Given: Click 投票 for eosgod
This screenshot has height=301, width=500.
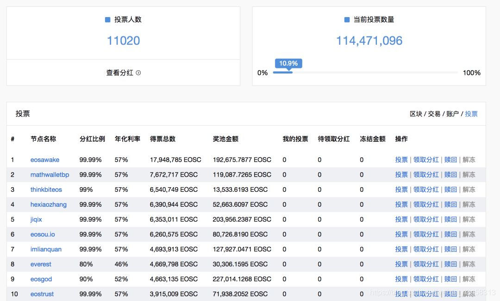Looking at the screenshot, I should pos(401,279).
